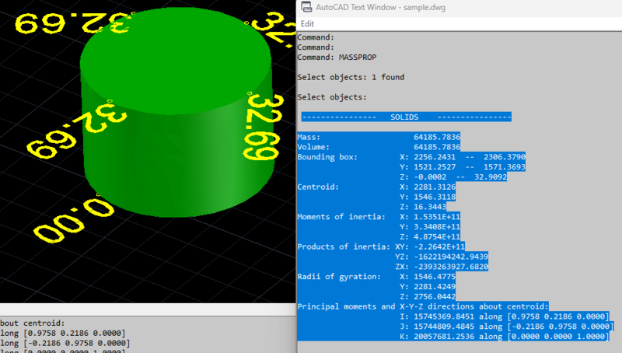The height and width of the screenshot is (353, 622).
Task: Click the AutoCAD Text Window title bar icon
Action: point(304,9)
